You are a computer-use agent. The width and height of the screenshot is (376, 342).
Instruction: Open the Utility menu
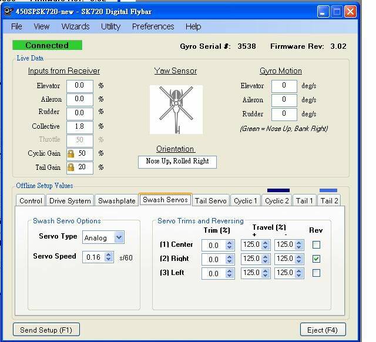110,26
